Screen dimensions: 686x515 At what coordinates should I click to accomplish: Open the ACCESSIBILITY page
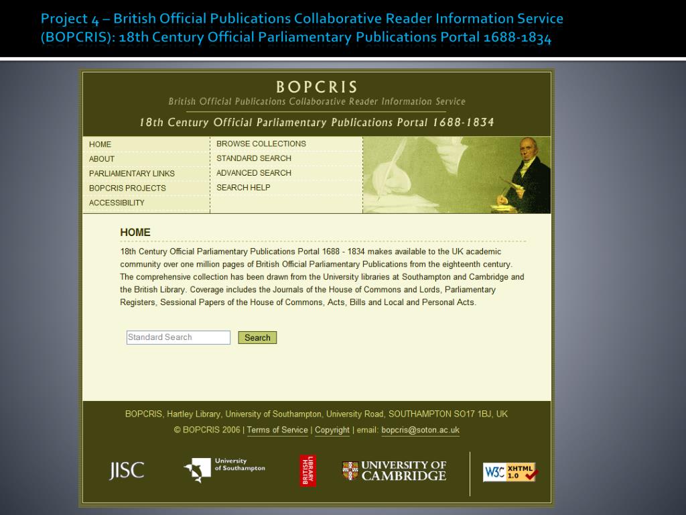click(x=117, y=203)
